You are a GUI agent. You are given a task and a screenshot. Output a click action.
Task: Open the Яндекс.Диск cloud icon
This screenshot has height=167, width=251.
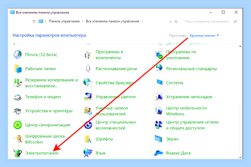click(158, 153)
